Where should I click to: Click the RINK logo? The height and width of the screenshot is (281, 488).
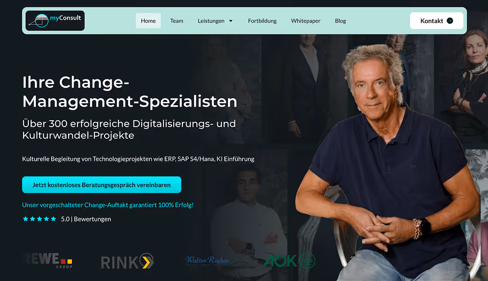tap(127, 261)
